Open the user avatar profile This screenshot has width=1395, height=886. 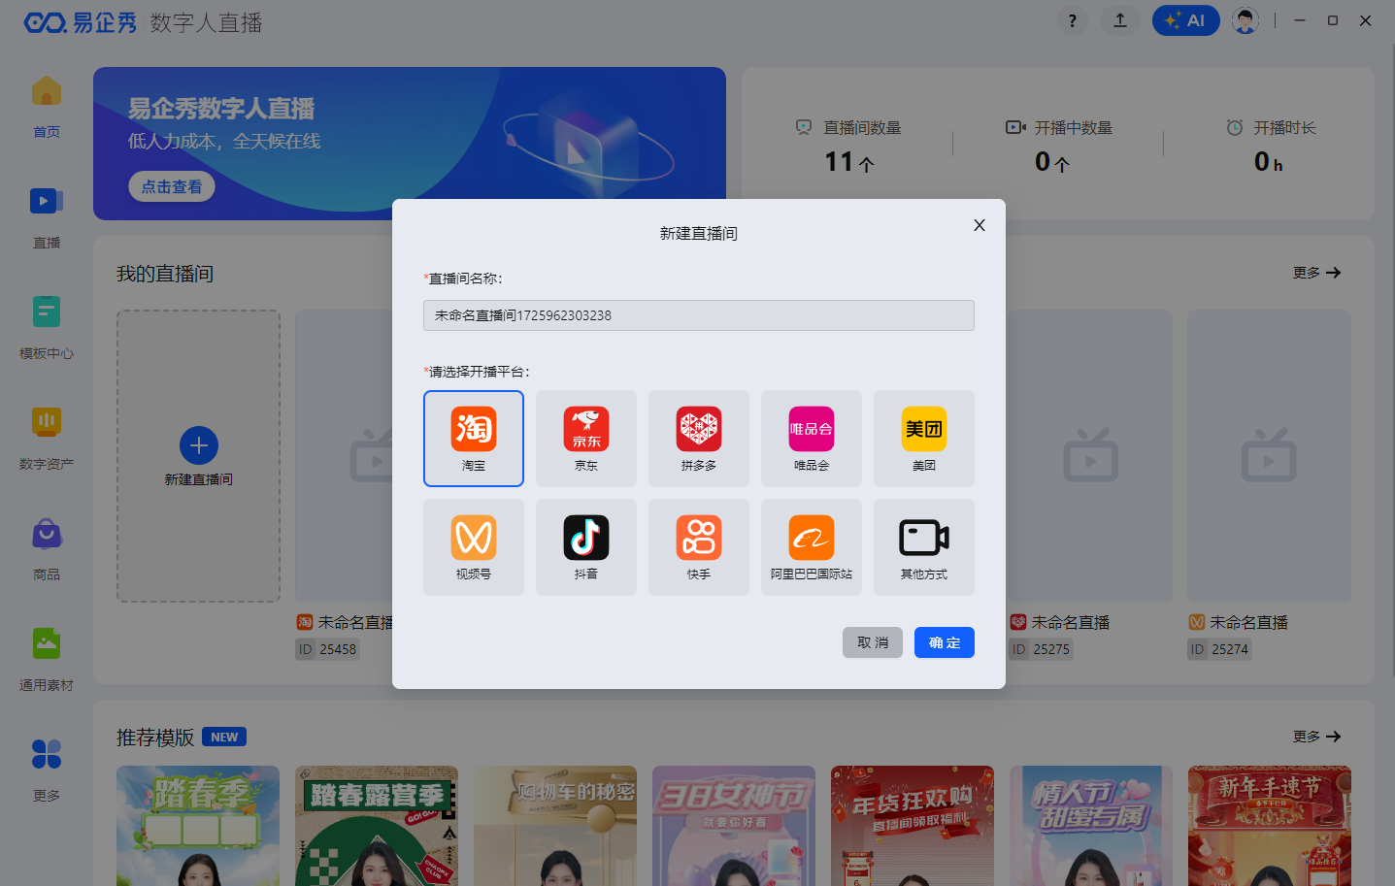(1246, 20)
